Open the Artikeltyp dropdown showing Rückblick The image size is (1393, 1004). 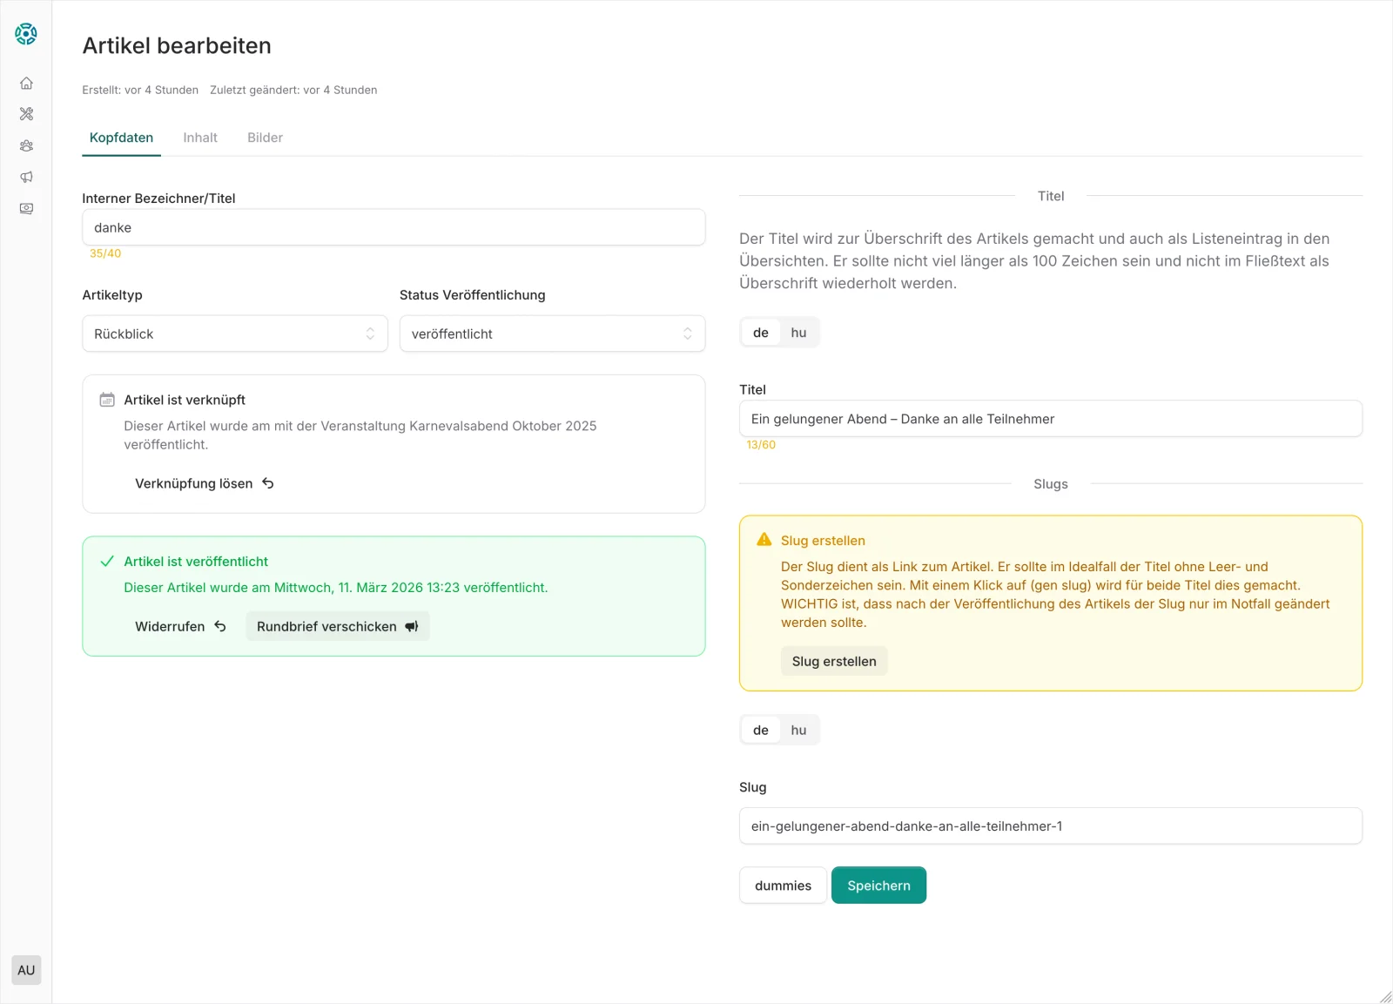click(234, 334)
